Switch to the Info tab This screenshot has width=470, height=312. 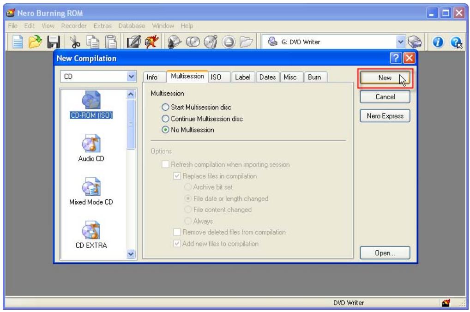click(152, 78)
